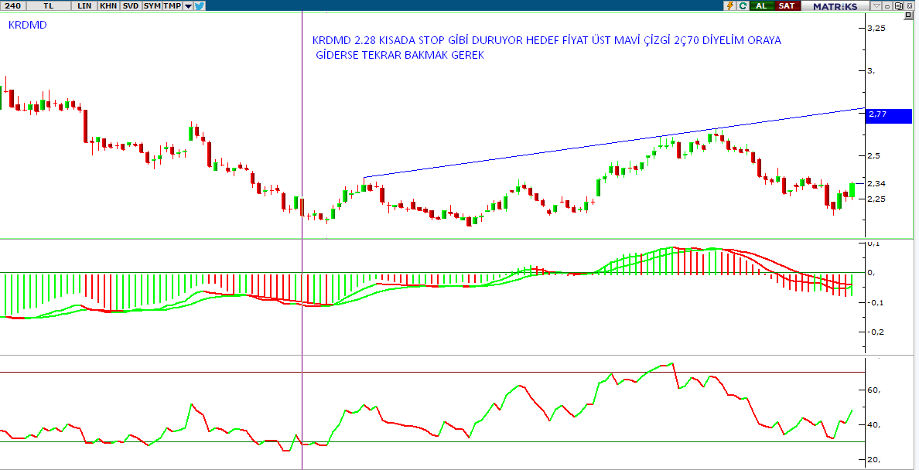Select the red RSI overbought line
The height and width of the screenshot is (470, 919).
tap(432, 372)
